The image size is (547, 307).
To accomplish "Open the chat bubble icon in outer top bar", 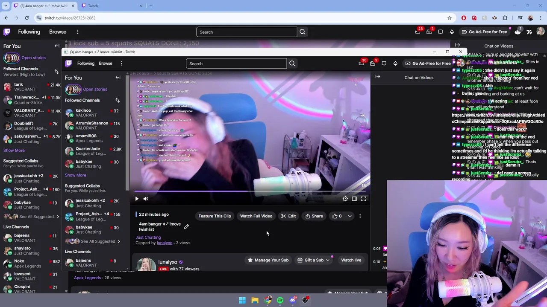I will coord(440,32).
